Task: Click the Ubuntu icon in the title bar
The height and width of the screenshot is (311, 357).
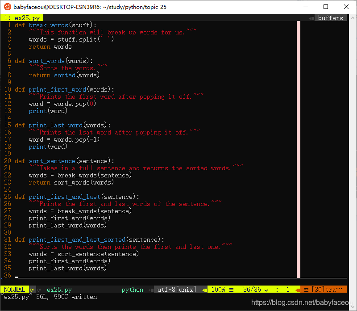Action: point(7,7)
